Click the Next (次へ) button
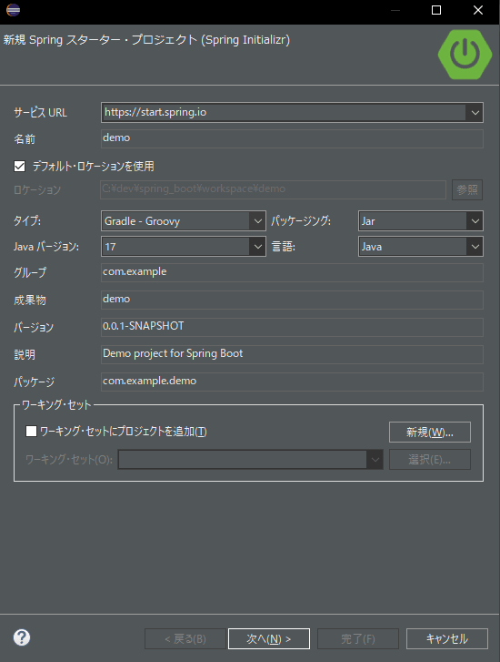 pos(269,638)
